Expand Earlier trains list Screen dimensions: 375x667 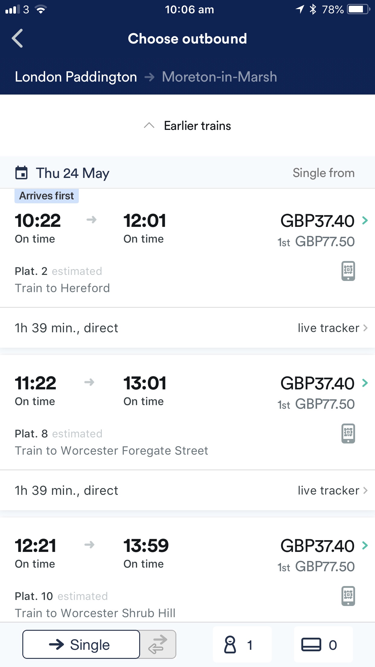[187, 126]
